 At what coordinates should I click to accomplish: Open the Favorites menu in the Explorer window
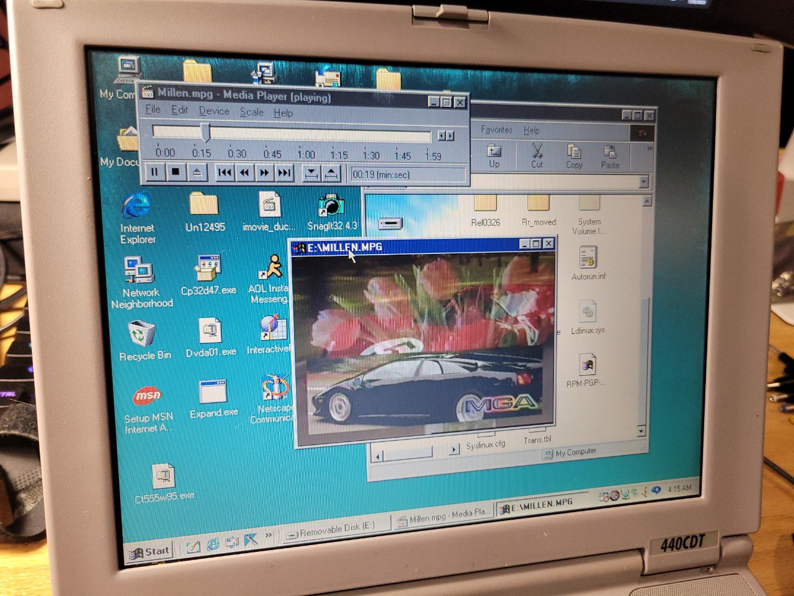point(497,130)
